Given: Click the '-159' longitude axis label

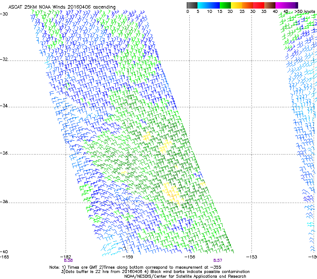Looking at the screenshot, I should [x=128, y=257].
